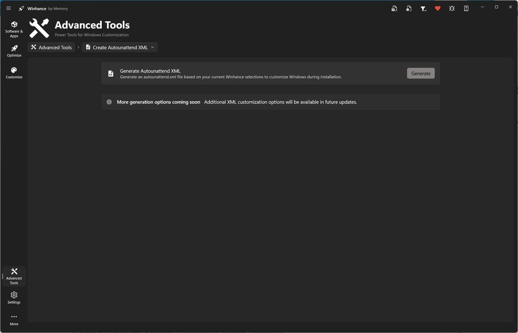Open Software & Apps section
The width and height of the screenshot is (518, 333).
14,29
